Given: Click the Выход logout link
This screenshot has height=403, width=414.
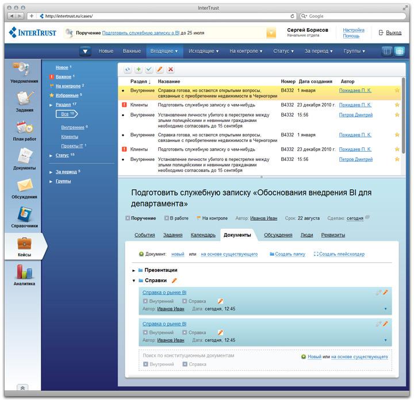Looking at the screenshot, I should click(x=393, y=33).
